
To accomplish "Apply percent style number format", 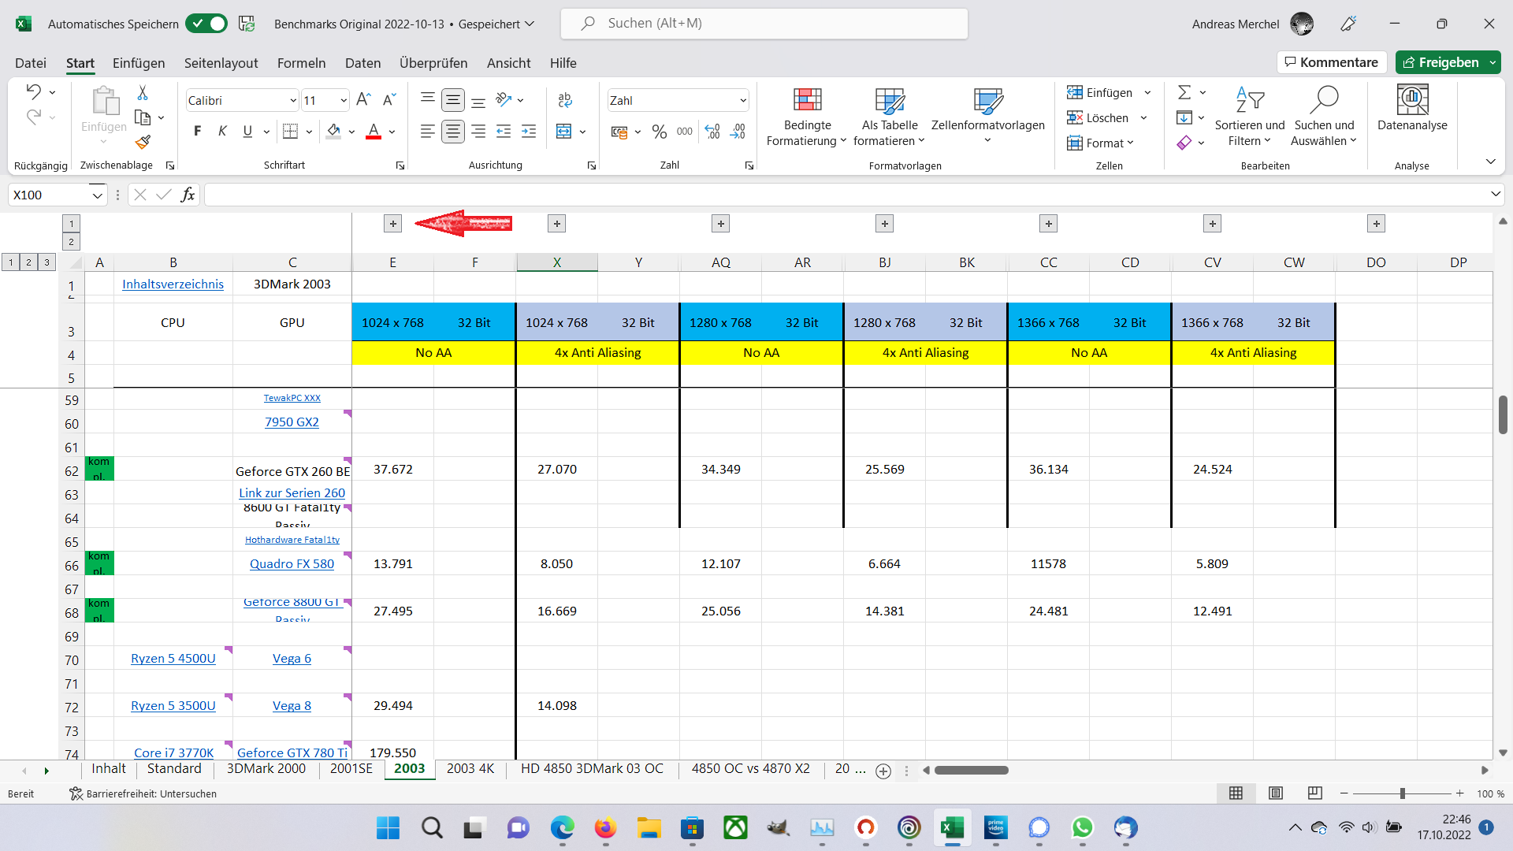I will (660, 132).
